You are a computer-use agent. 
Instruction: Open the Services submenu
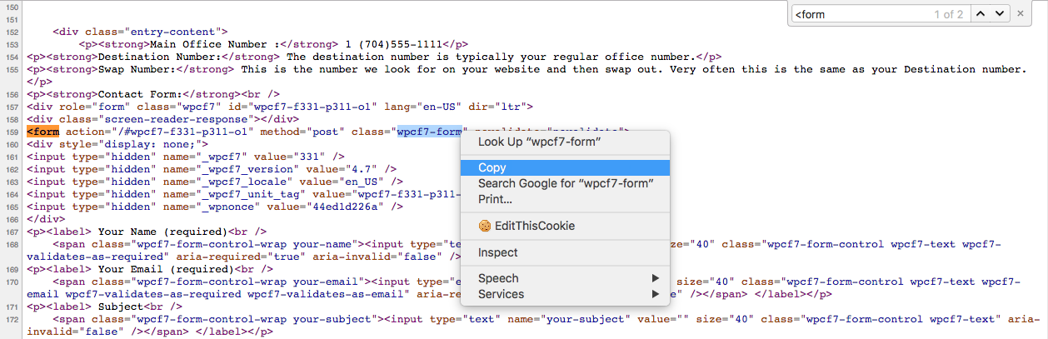(x=565, y=294)
